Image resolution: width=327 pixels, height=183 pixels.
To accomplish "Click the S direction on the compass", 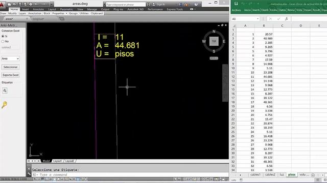I will [214, 51].
